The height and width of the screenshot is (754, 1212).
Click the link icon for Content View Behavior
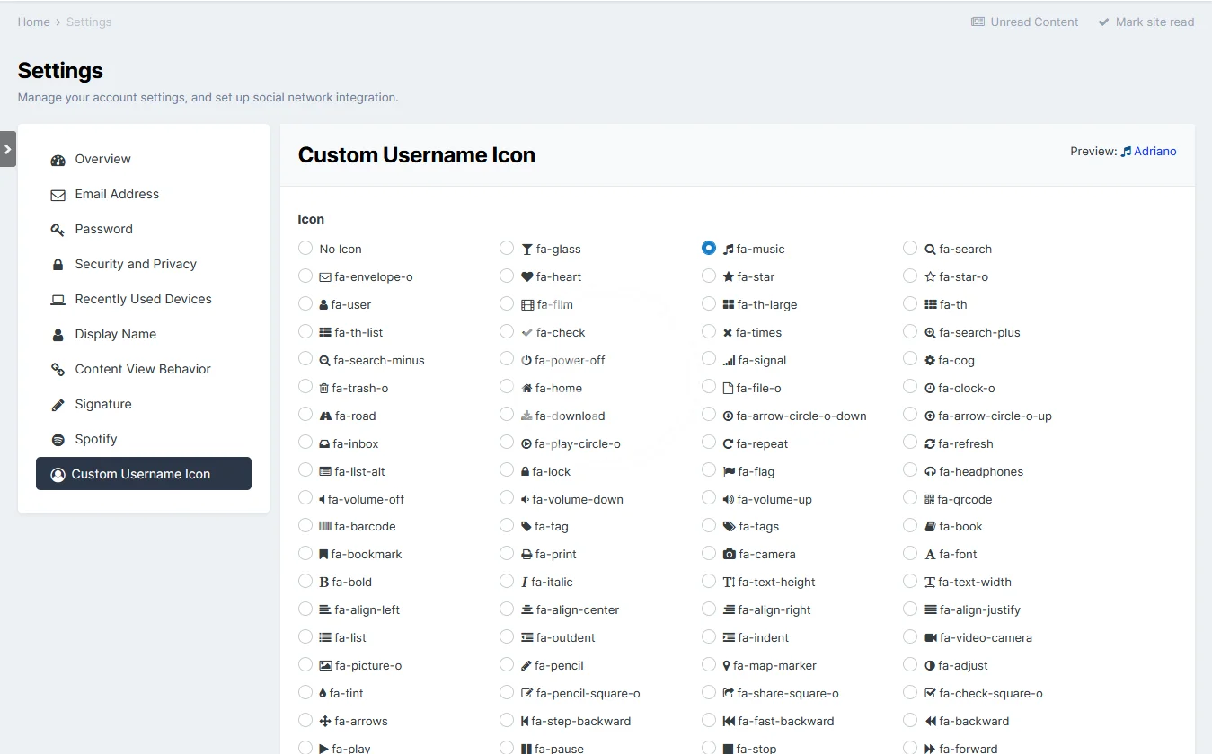pos(58,370)
